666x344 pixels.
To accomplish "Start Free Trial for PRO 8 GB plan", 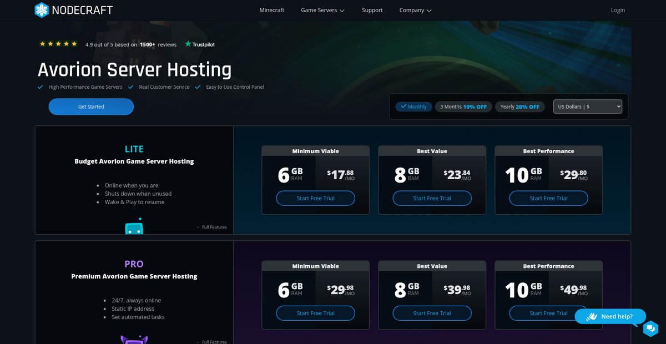I will (x=432, y=313).
